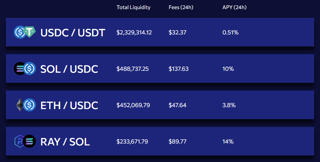320x162 pixels.
Task: Click the $137.63 fees value
Action: tap(179, 69)
